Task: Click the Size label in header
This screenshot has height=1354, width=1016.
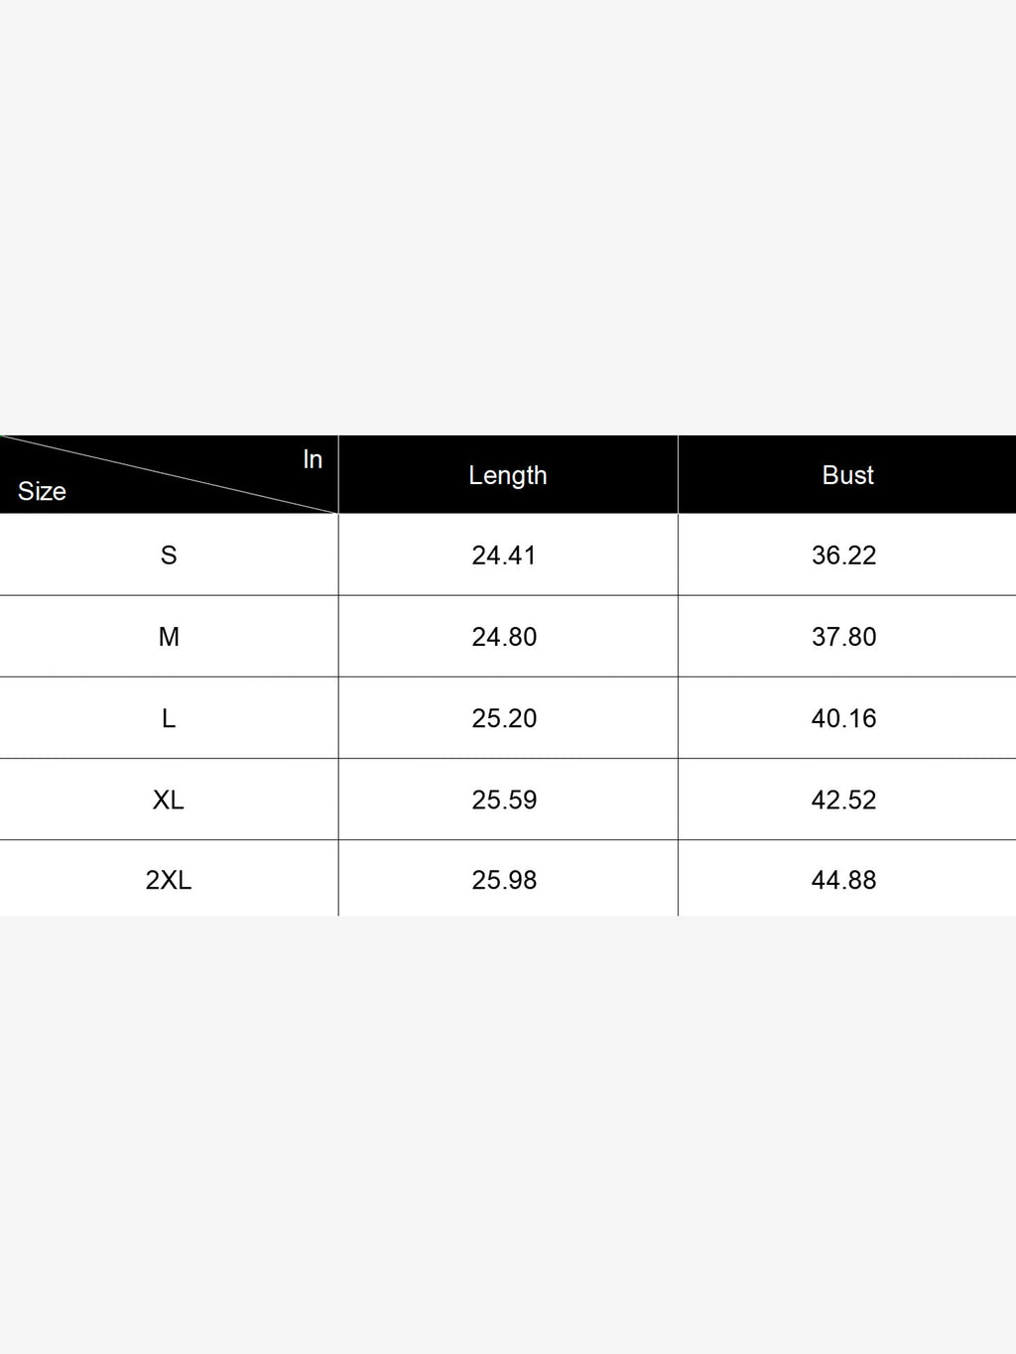Action: [42, 491]
